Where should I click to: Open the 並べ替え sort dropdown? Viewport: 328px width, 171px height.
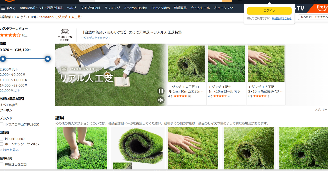click(313, 17)
